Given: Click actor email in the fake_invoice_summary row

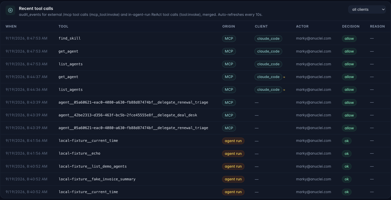Looking at the screenshot, I should [313, 179].
